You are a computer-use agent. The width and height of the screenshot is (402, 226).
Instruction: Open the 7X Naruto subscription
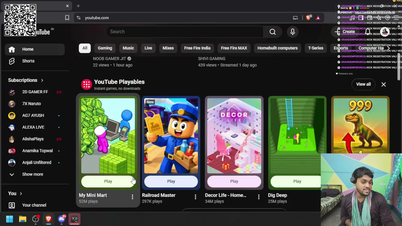[35, 104]
